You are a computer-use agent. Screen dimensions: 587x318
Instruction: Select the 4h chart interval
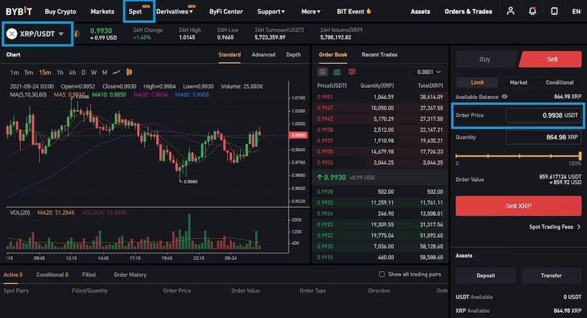(72, 72)
